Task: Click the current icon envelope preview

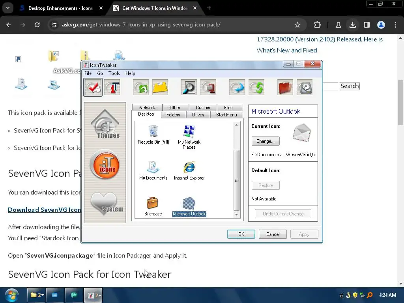Action: (302, 133)
